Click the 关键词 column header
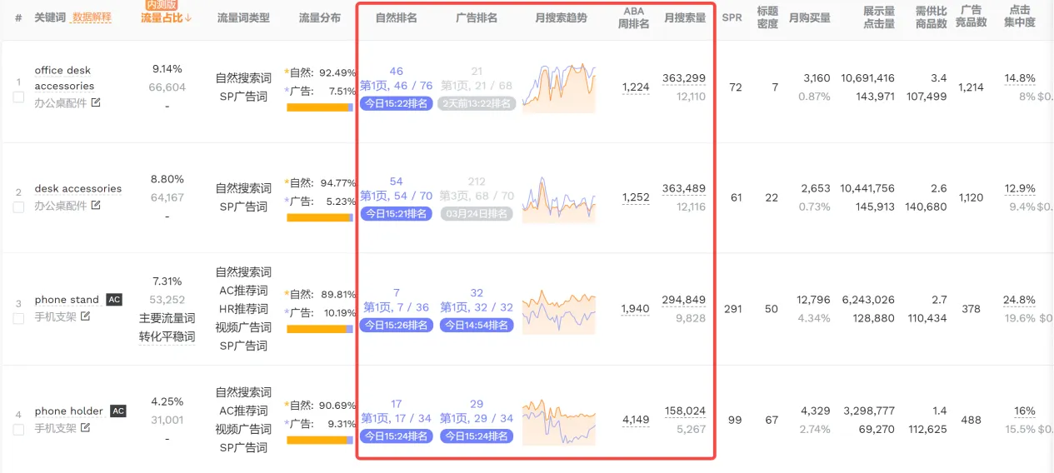The width and height of the screenshot is (1054, 473). point(50,17)
